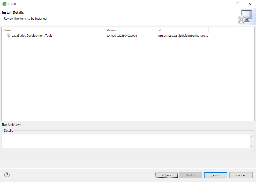Click the Install window app icon
The width and height of the screenshot is (256, 182).
(x=4, y=4)
